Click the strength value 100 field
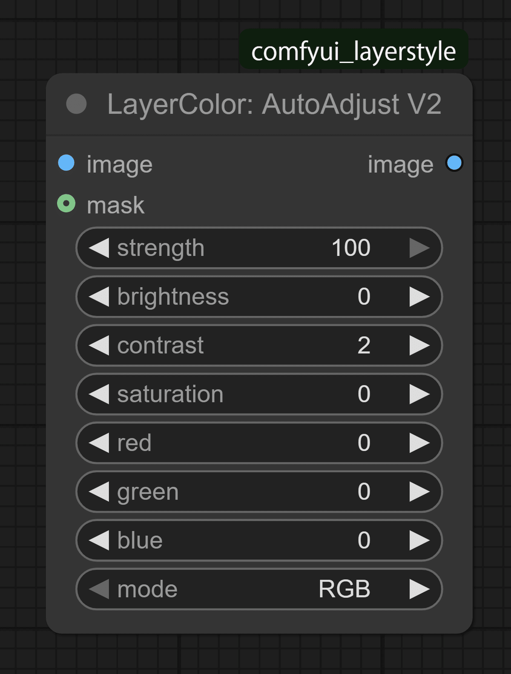The width and height of the screenshot is (511, 674). coord(351,248)
